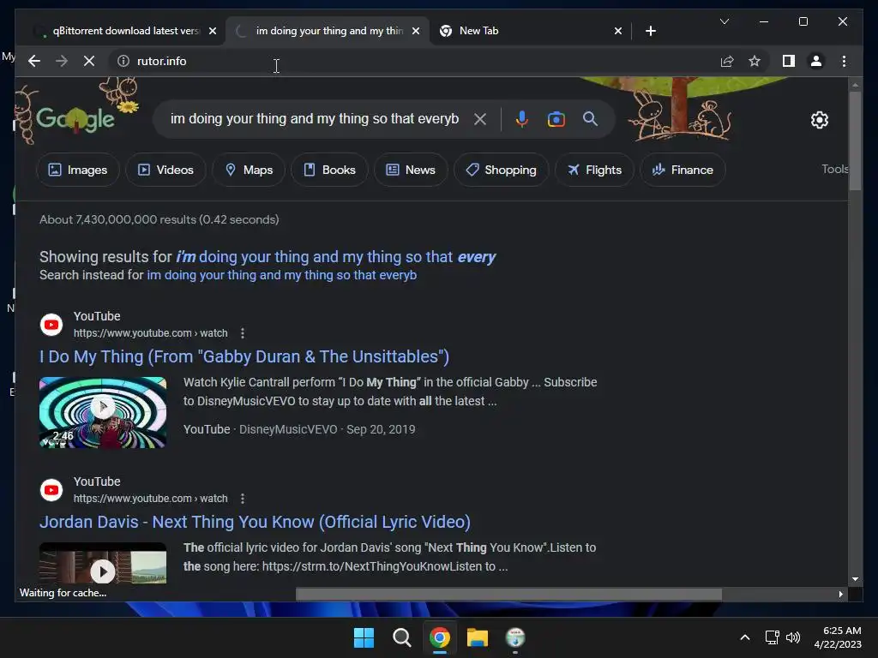Open File Explorer from the taskbar
Screen dimensions: 878x658
click(478, 637)
